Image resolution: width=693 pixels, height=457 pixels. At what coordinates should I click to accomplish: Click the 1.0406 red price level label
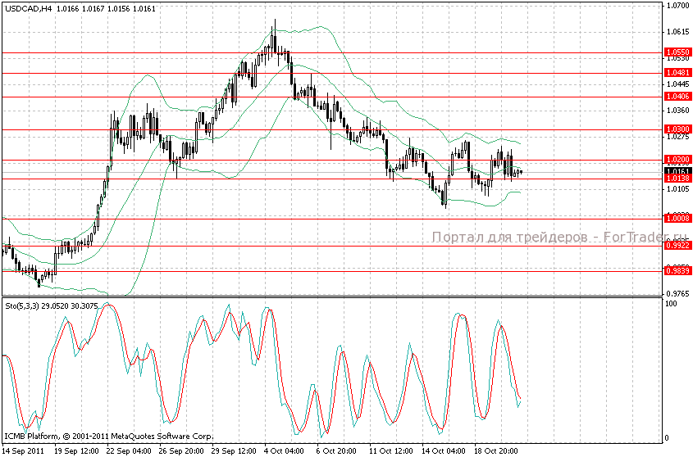677,97
